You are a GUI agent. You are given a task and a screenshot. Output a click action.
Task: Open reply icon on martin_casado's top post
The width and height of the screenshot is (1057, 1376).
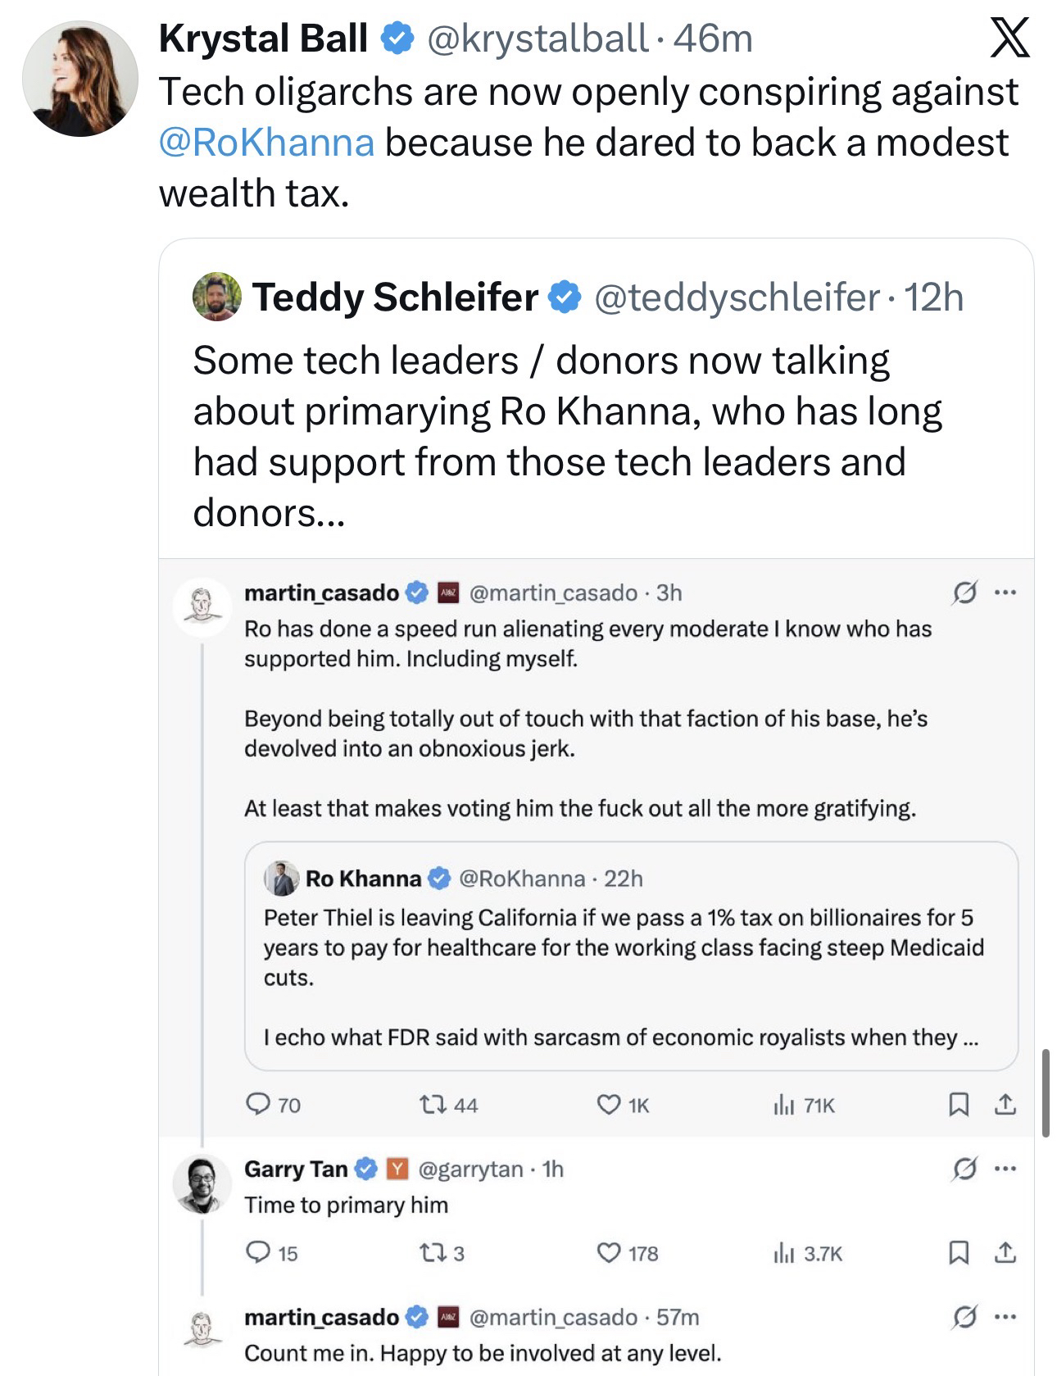[x=258, y=1105]
